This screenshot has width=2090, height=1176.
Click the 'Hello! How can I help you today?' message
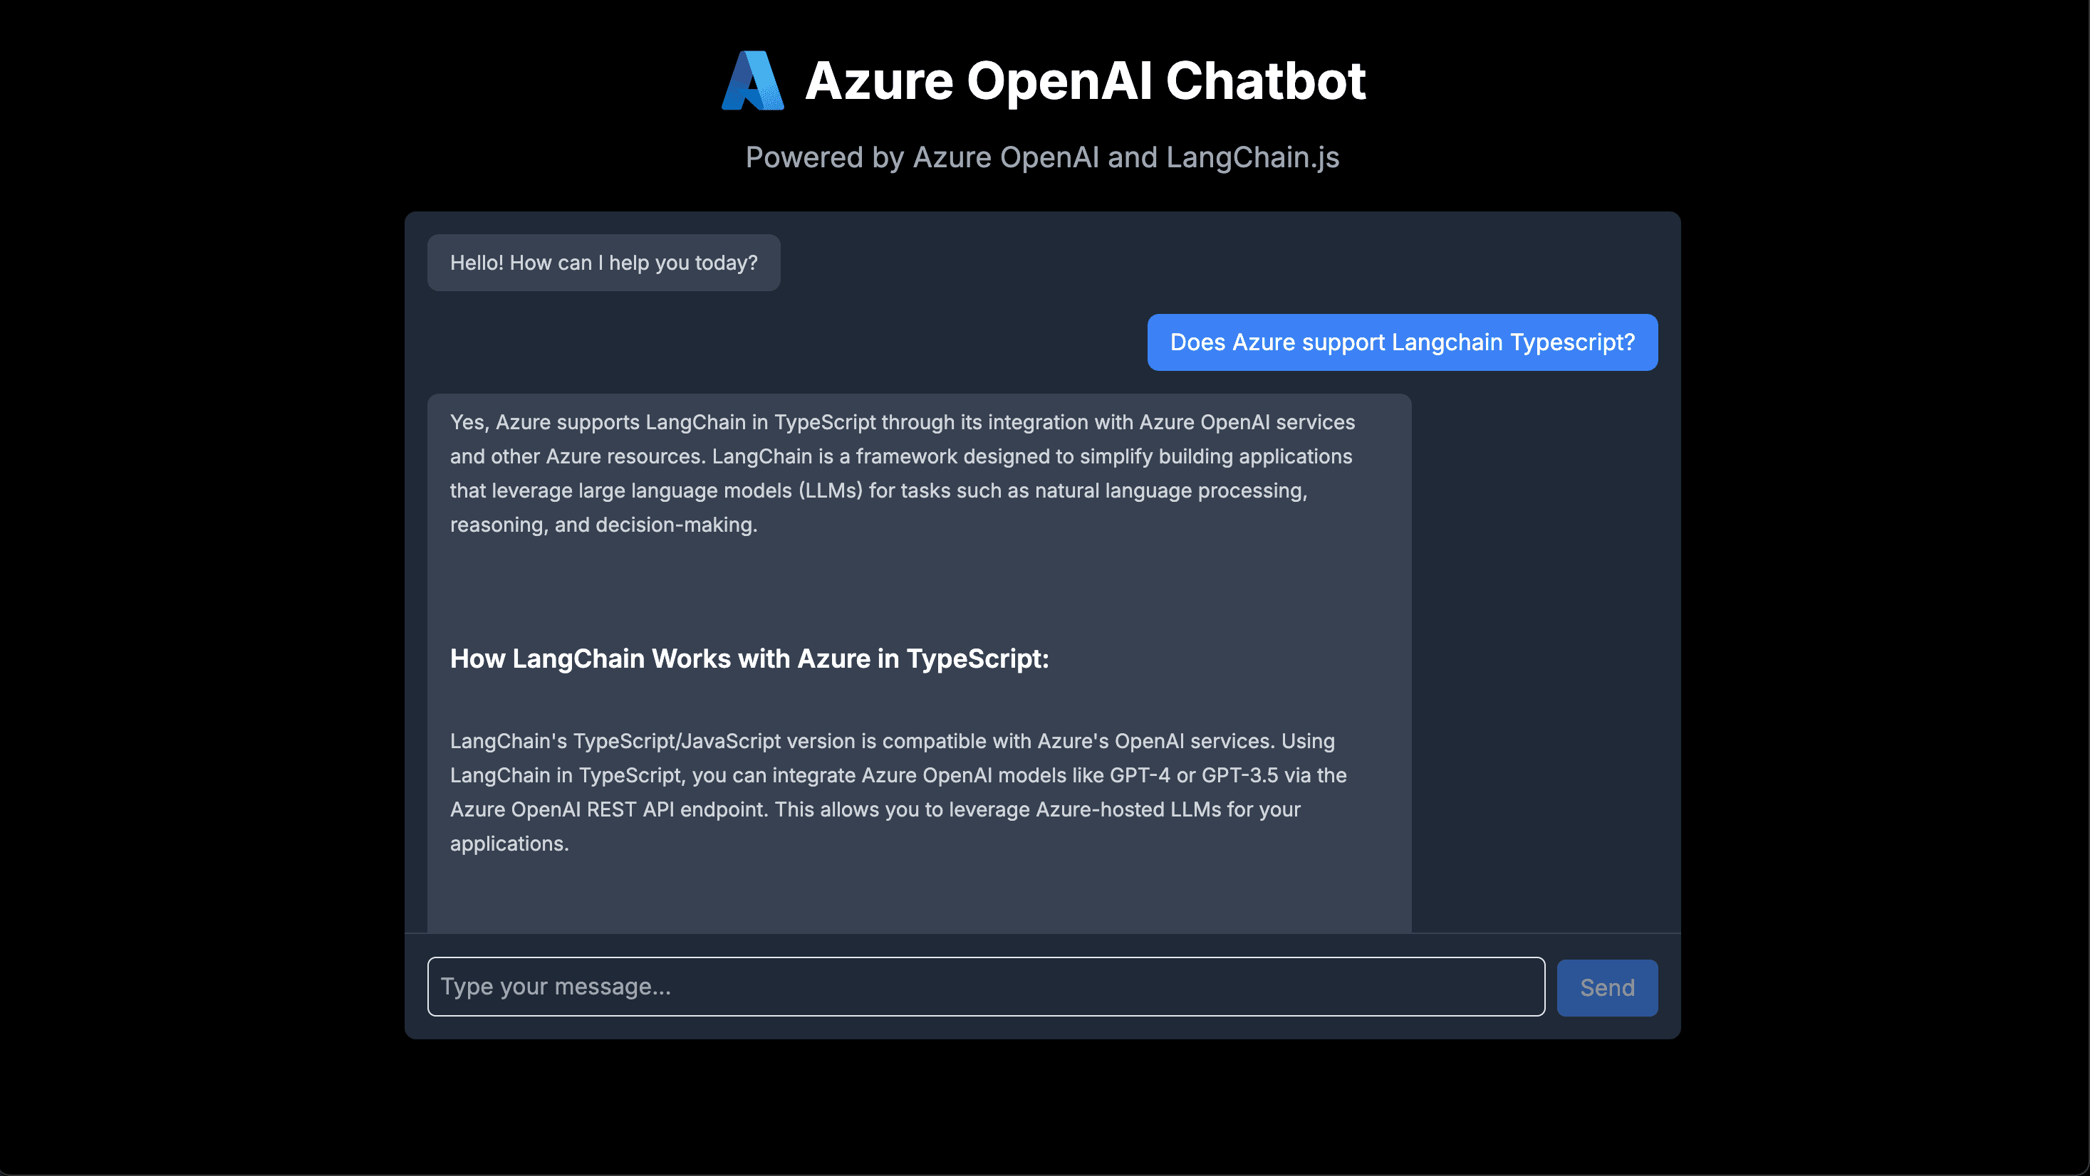[603, 263]
